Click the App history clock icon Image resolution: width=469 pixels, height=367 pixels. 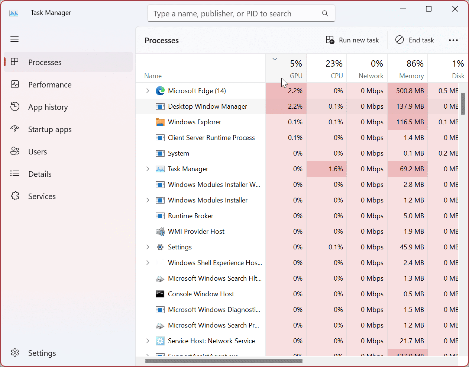click(15, 106)
